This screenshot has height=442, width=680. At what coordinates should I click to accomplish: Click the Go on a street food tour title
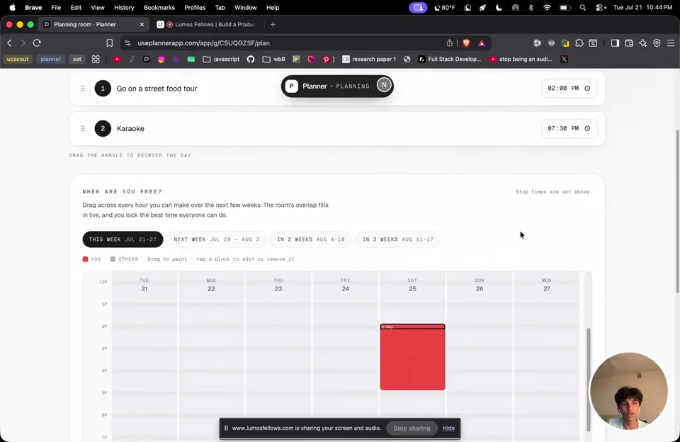coord(157,89)
